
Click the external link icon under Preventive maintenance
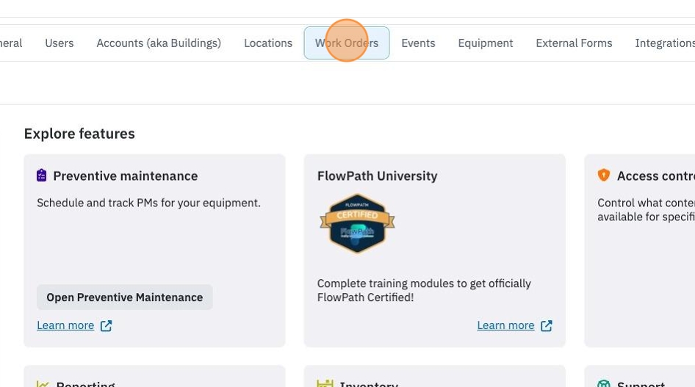(x=106, y=326)
